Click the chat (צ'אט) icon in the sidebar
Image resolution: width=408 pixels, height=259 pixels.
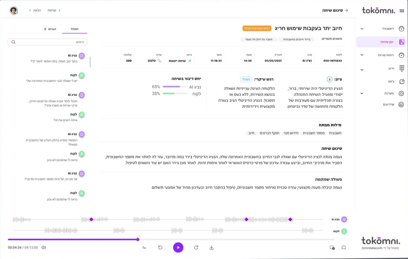pos(402,81)
